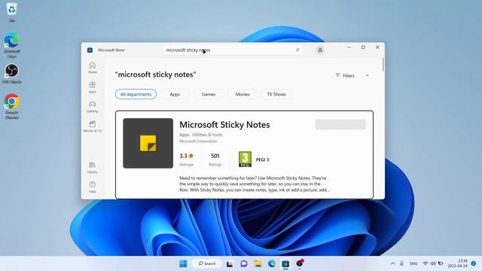Click the Apps Utilities & tools category text

point(201,135)
